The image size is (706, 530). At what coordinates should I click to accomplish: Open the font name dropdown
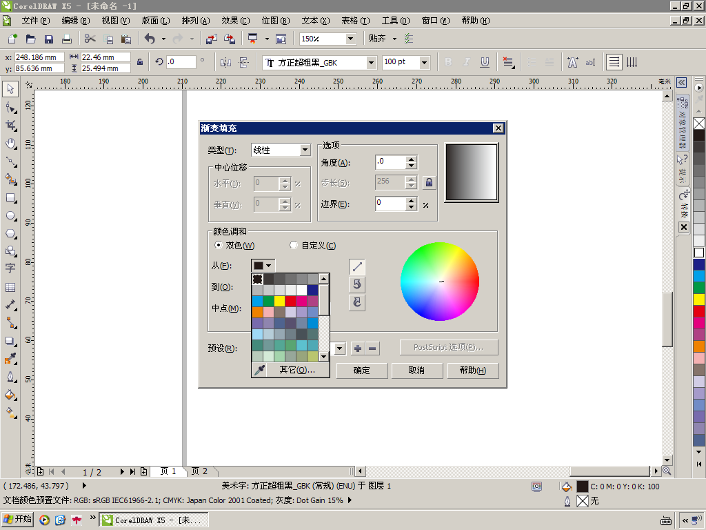(x=371, y=63)
